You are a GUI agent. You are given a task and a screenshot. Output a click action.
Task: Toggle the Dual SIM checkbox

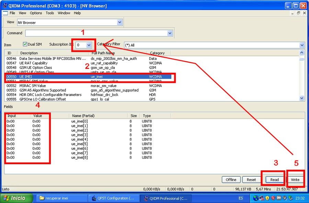tap(25, 44)
